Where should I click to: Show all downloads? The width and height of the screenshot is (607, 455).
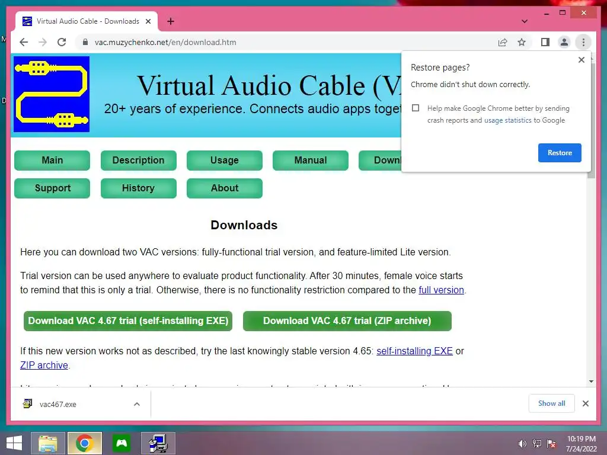(551, 403)
